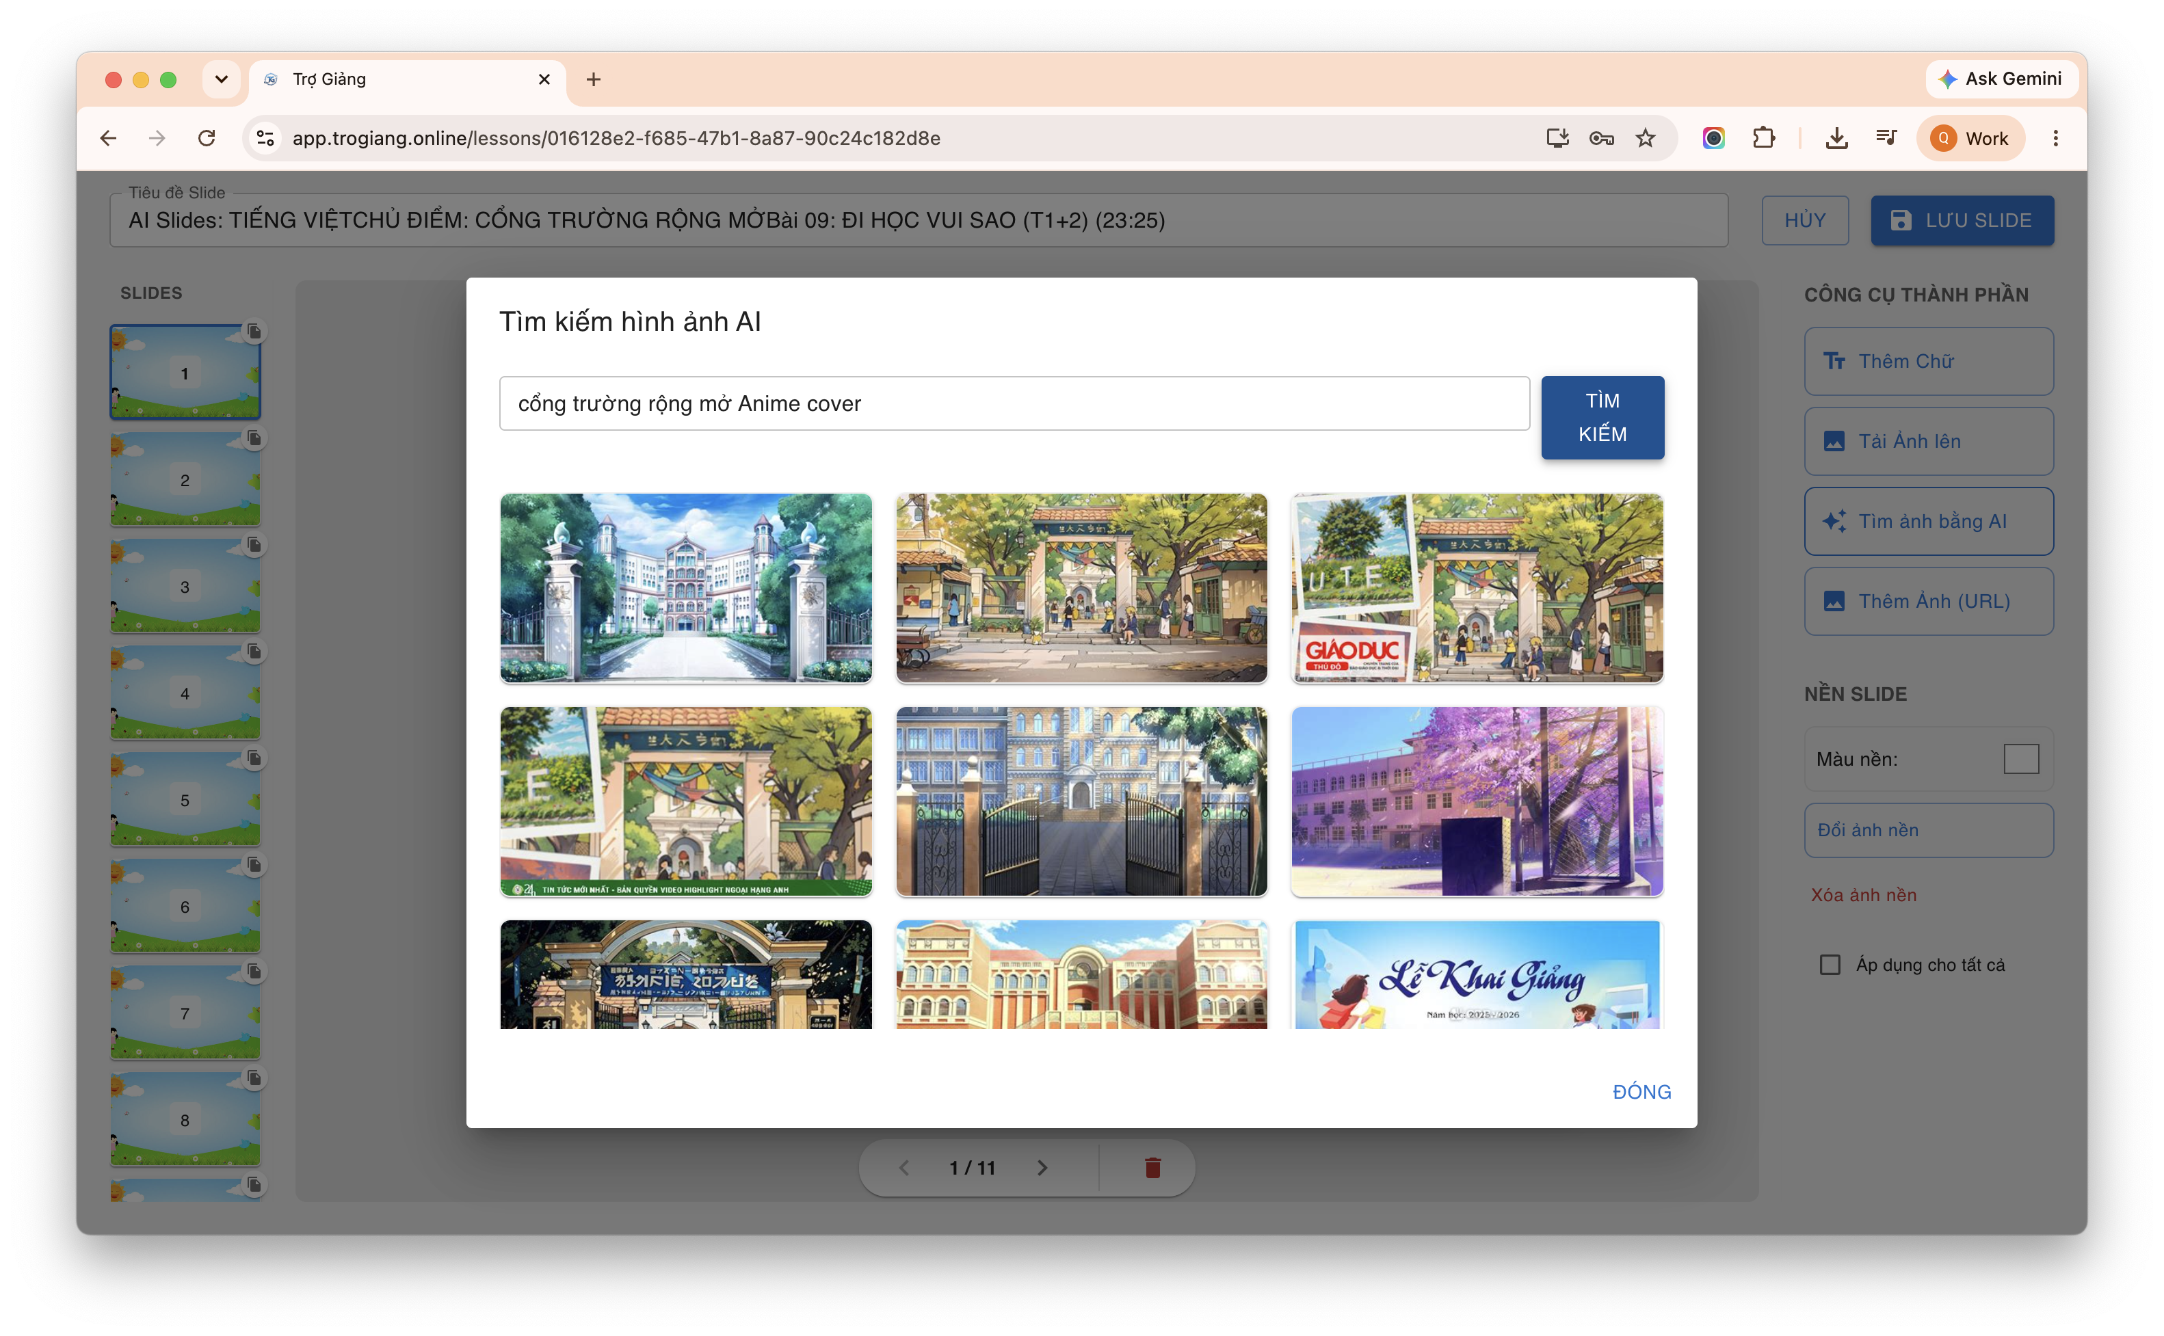The width and height of the screenshot is (2164, 1336).
Task: Click the duplicate icon on slide 7
Action: tap(254, 972)
